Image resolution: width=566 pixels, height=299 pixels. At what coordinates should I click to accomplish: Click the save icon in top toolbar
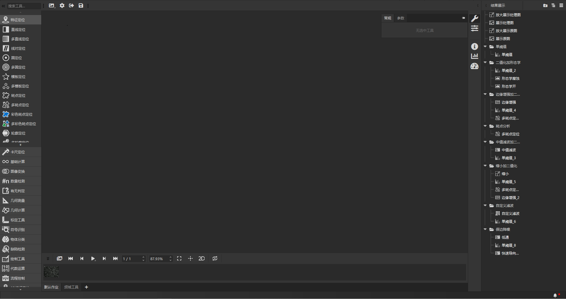pyautogui.click(x=81, y=6)
